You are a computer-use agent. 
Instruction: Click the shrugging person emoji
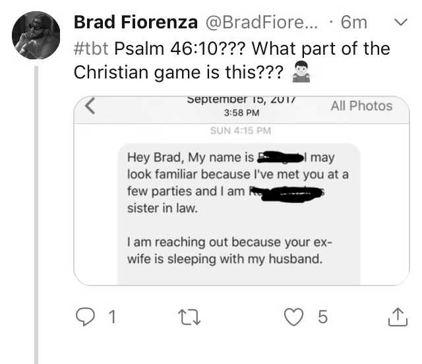pyautogui.click(x=301, y=72)
